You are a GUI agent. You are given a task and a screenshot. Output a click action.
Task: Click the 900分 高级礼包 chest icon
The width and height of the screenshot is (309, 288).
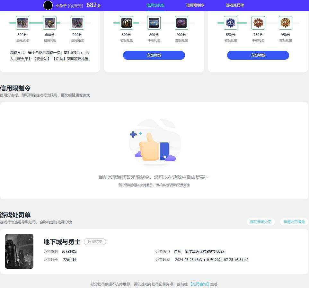(x=181, y=23)
